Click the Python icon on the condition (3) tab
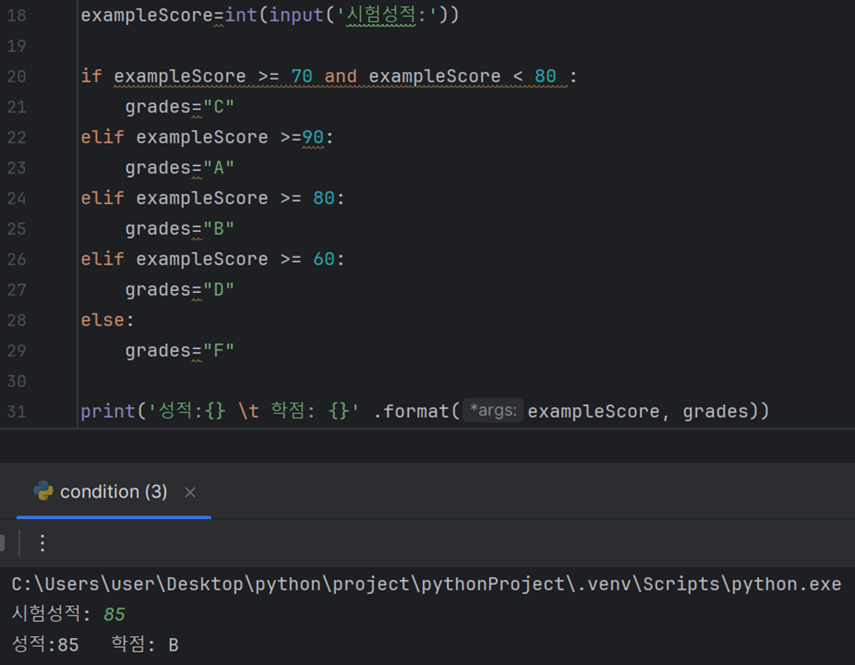855x665 pixels. pyautogui.click(x=43, y=491)
